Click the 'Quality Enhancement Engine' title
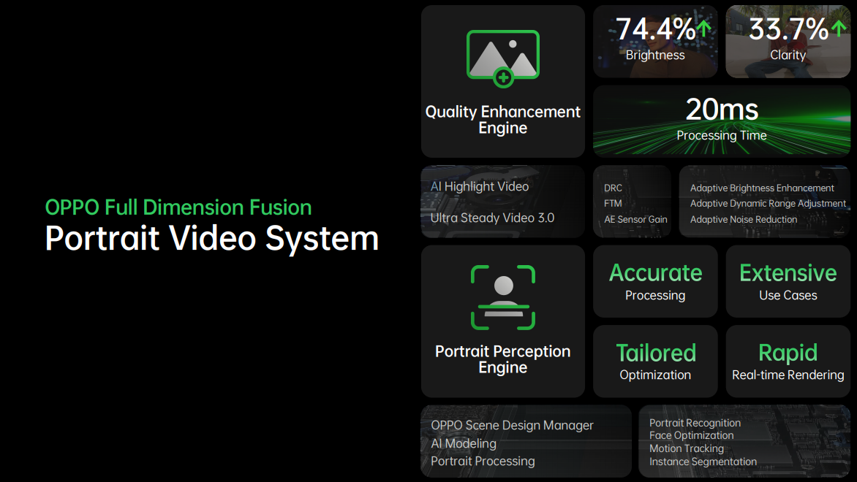 pos(503,120)
